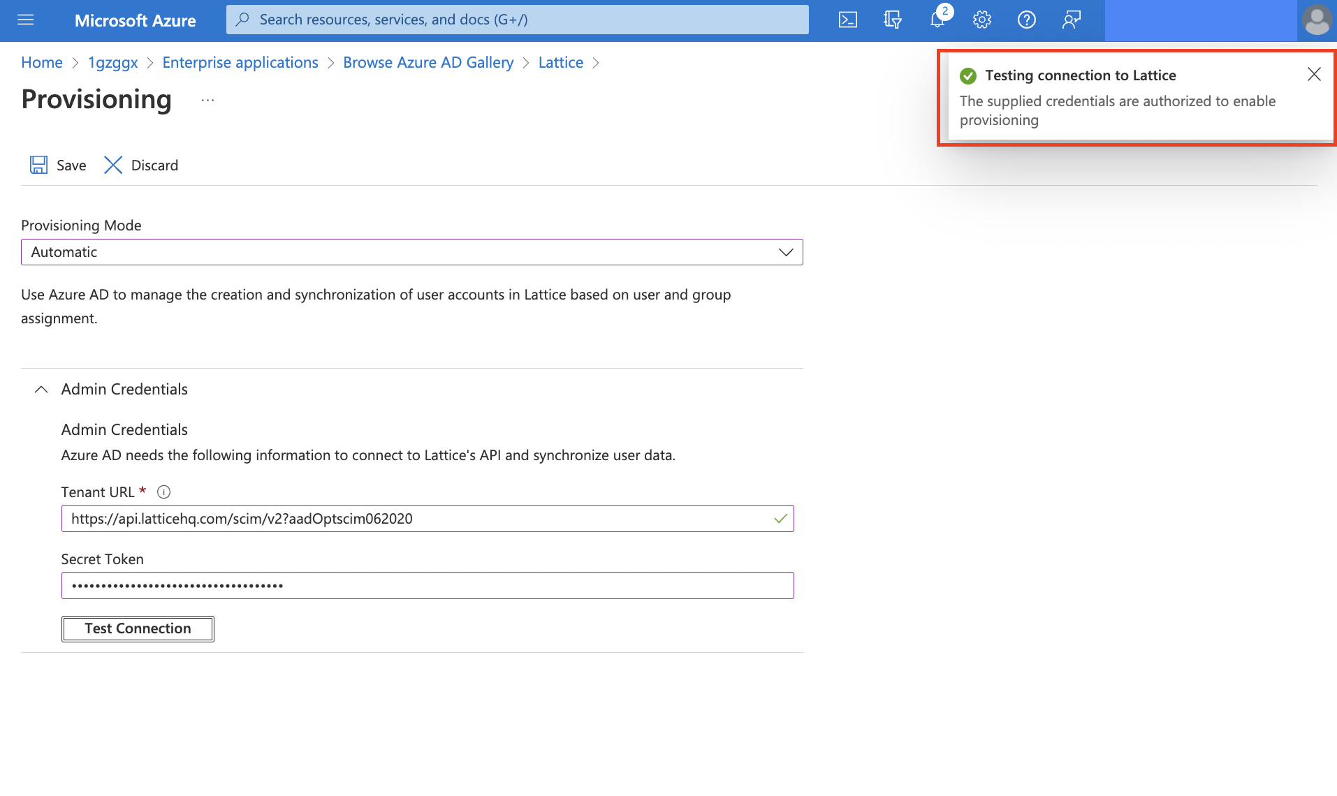
Task: Open the Lattice breadcrumb
Action: 561,62
